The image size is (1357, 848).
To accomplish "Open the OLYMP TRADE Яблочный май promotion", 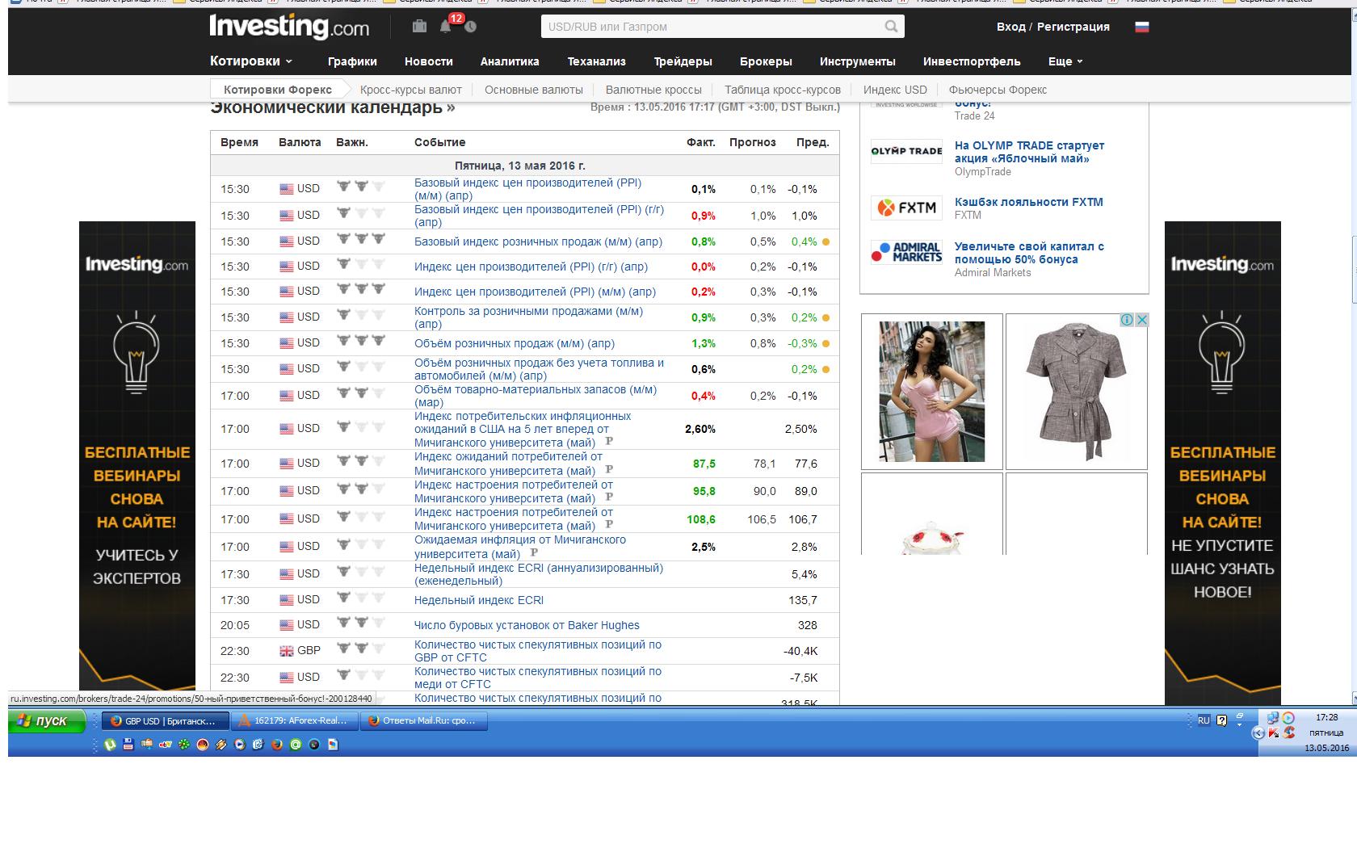I will [1029, 152].
